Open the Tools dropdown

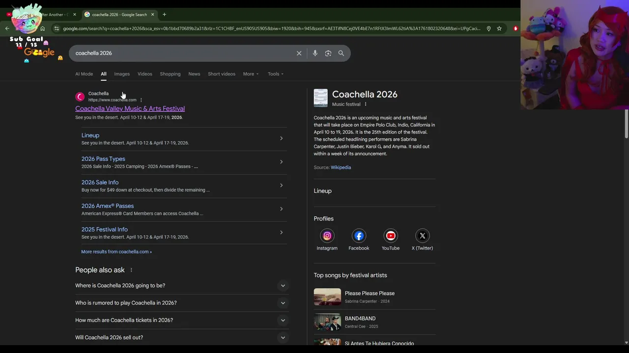[275, 74]
